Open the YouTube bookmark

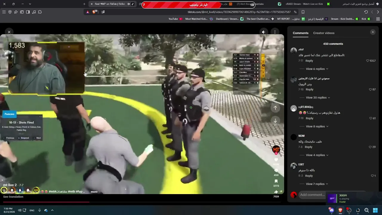(175, 19)
